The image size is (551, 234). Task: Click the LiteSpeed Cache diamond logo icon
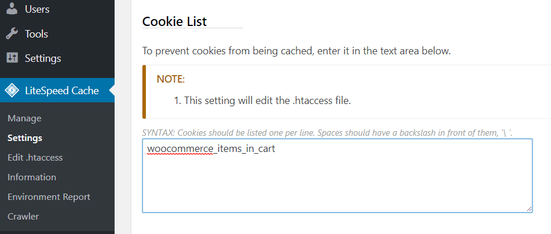click(x=12, y=91)
